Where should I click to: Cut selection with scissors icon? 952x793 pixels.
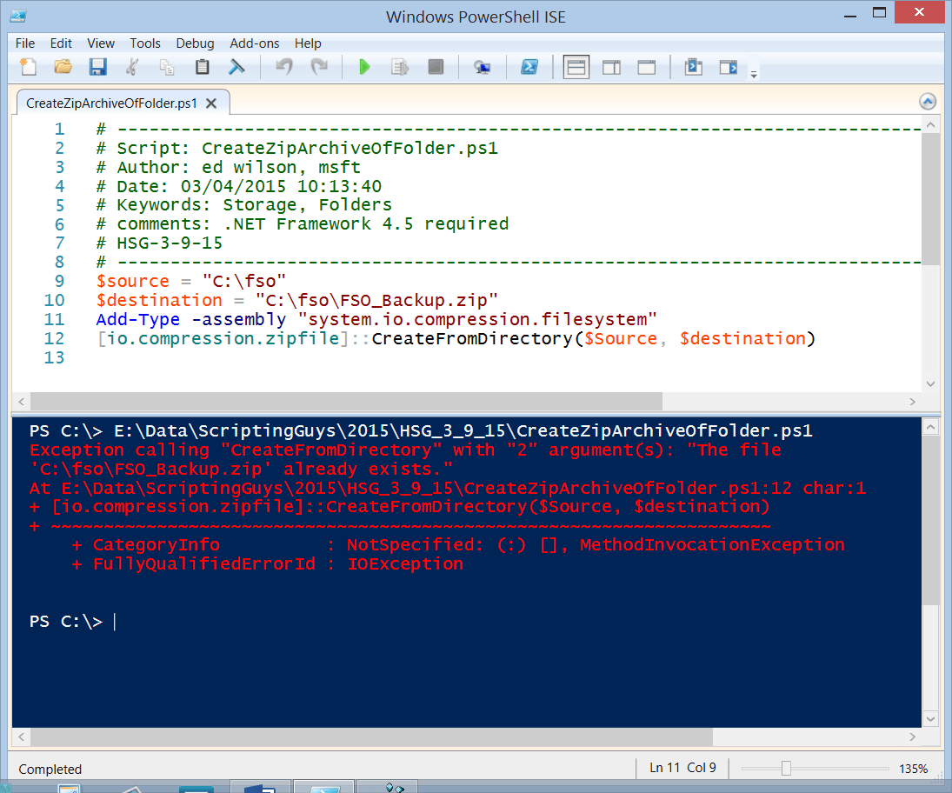[x=132, y=67]
